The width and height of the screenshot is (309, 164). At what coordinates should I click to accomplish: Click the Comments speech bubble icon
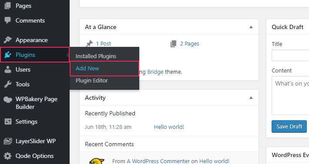click(x=8, y=20)
